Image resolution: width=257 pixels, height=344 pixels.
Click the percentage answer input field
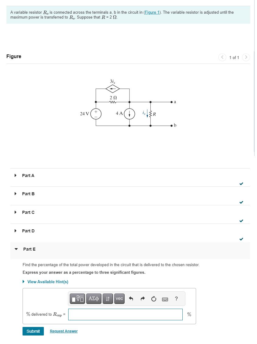point(125,314)
